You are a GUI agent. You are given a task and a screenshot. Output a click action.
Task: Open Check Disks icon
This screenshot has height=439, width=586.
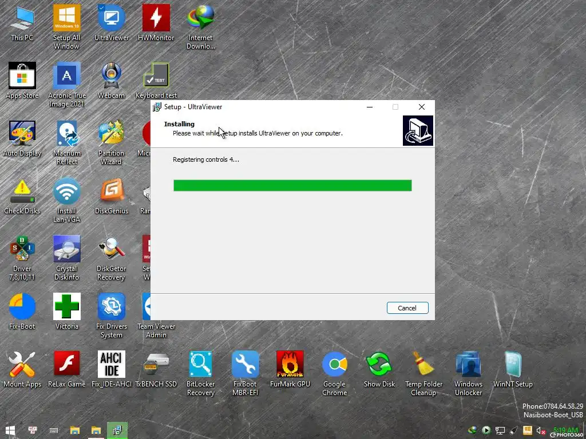[x=22, y=197]
